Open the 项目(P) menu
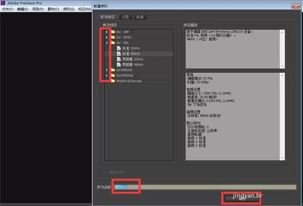 (x=38, y=9)
